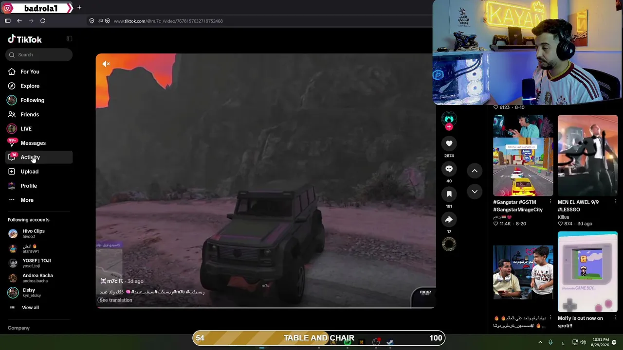Open the comments on the video
The width and height of the screenshot is (623, 350).
[x=449, y=169]
